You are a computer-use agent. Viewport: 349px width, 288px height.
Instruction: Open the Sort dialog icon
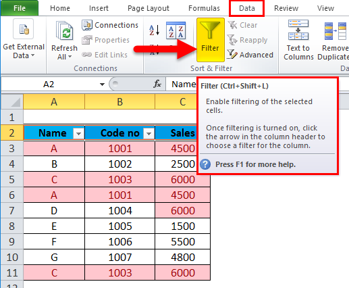[x=176, y=30]
